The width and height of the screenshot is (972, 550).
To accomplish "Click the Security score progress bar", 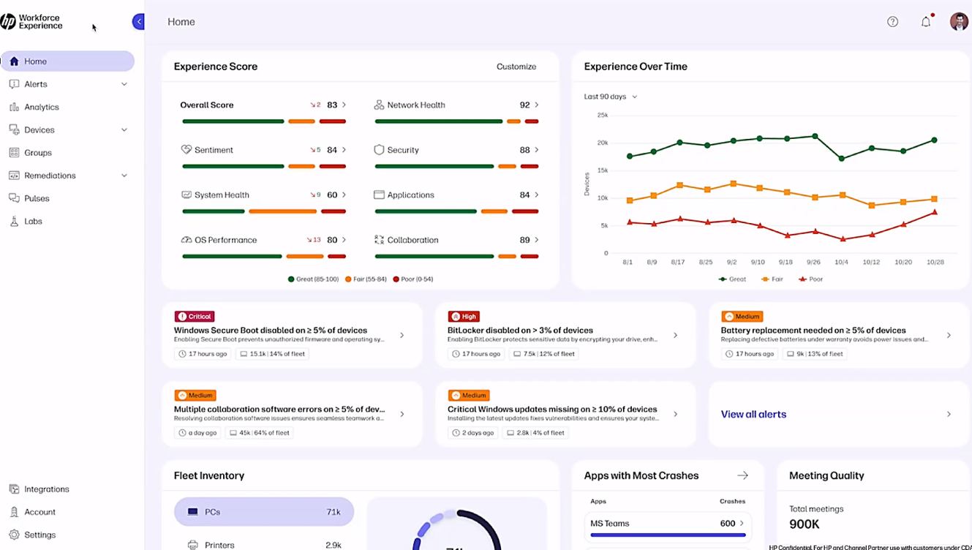I will coord(456,166).
